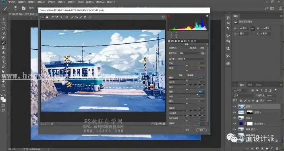Click the 阴影 value input field
Image resolution: width=284 pixels, height=151 pixels.
201,92
